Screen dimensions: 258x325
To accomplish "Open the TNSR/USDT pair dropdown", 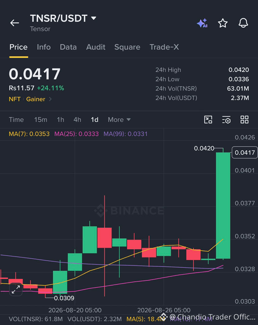I will point(94,18).
